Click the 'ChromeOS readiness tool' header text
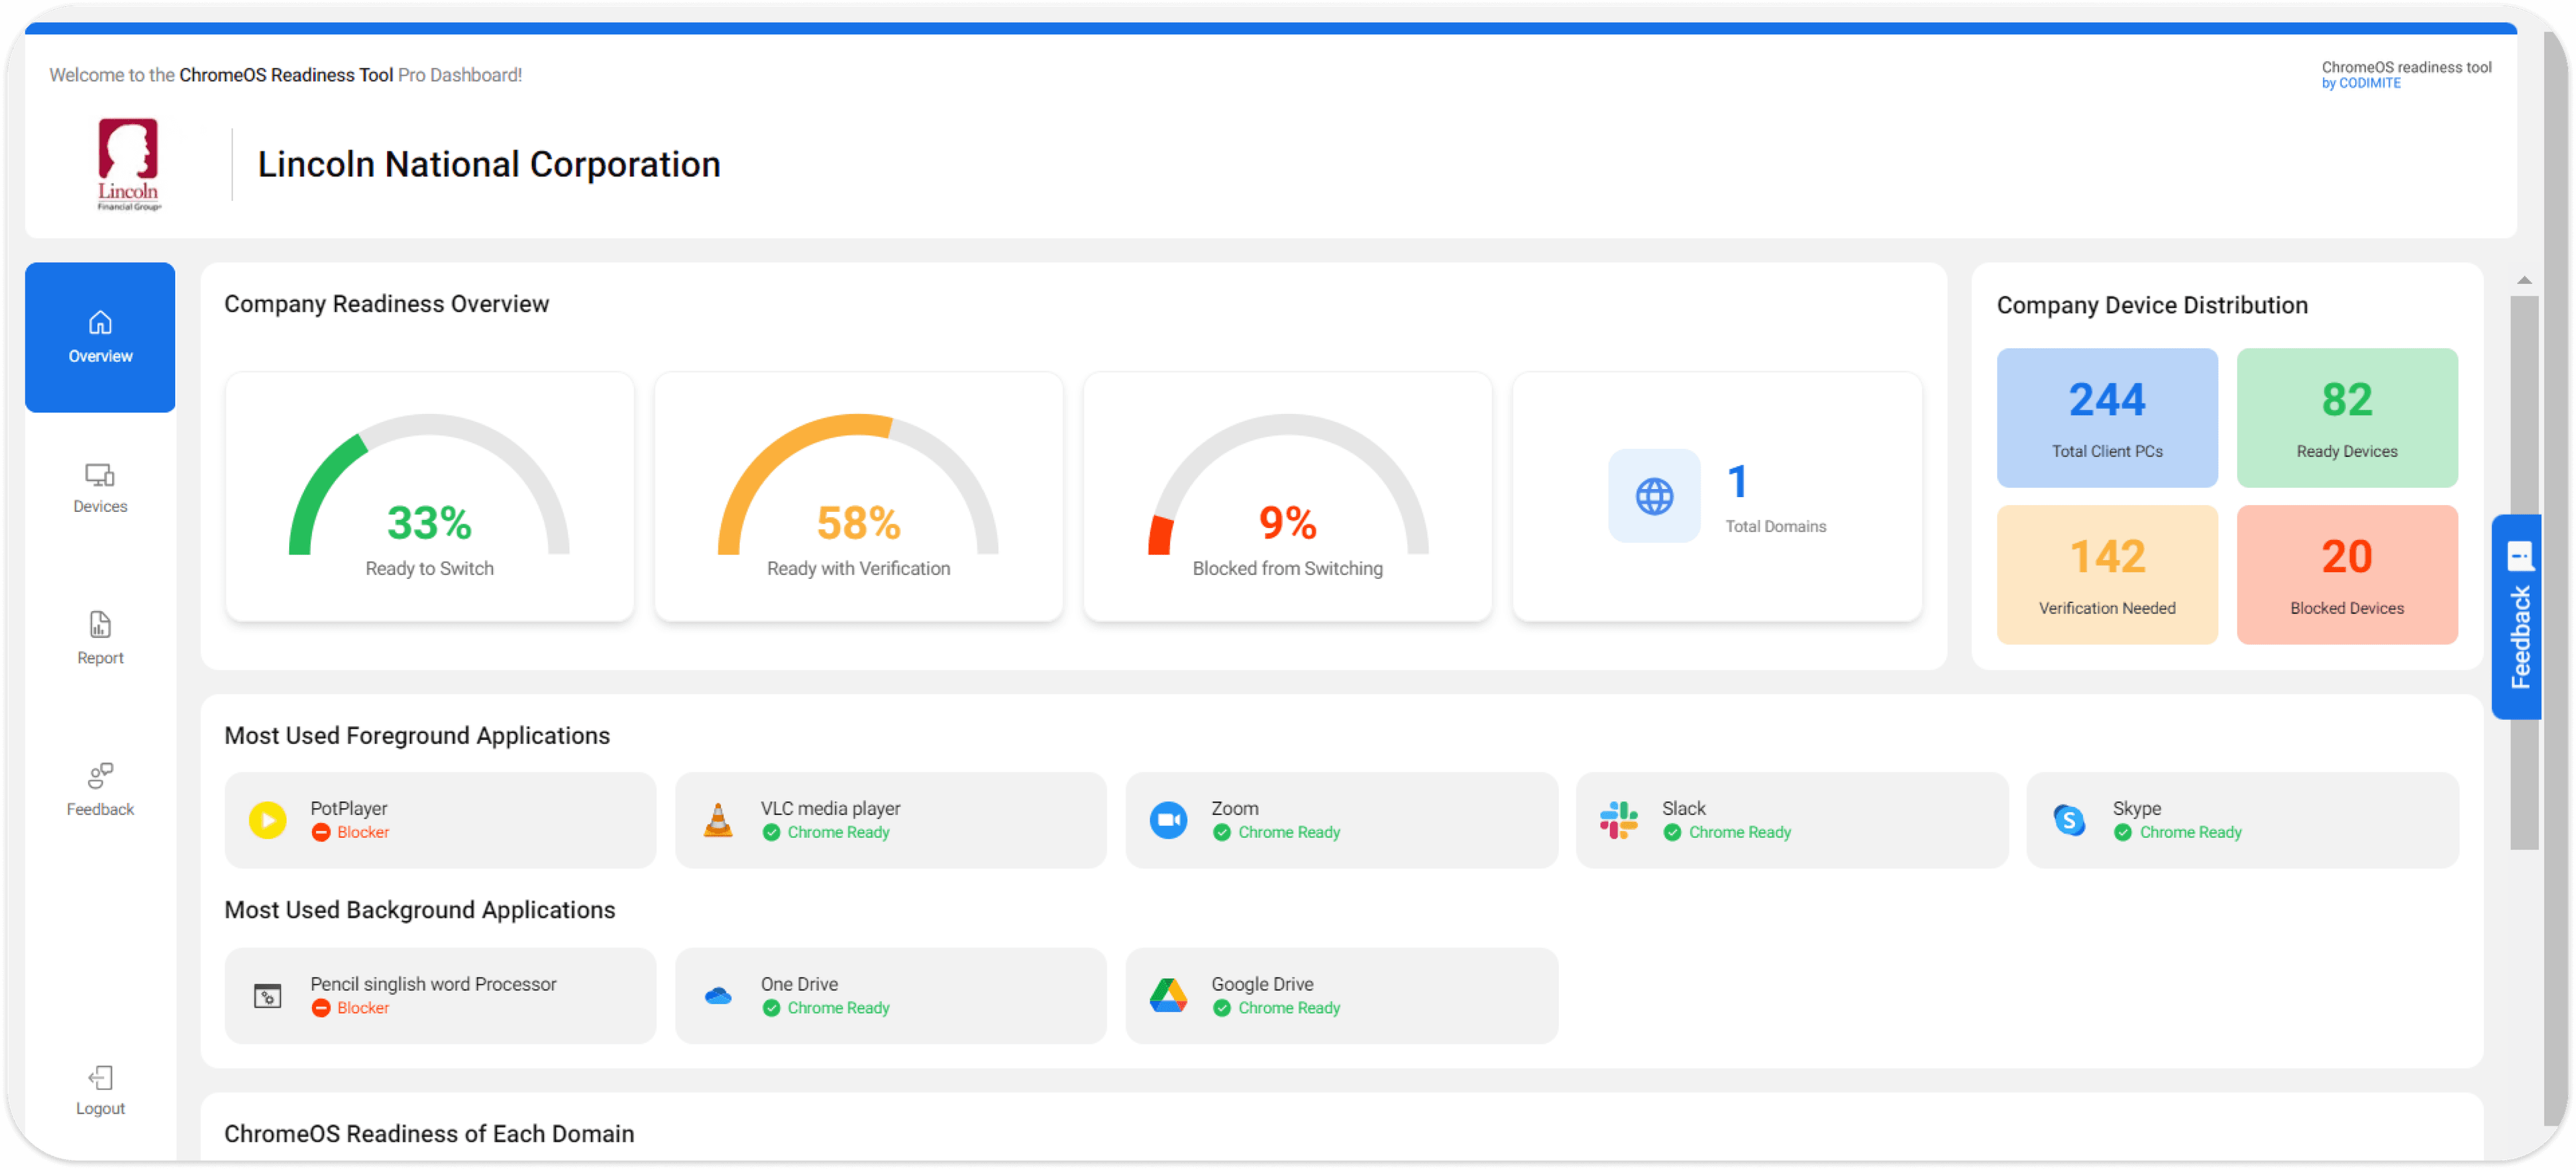 pyautogui.click(x=2406, y=68)
